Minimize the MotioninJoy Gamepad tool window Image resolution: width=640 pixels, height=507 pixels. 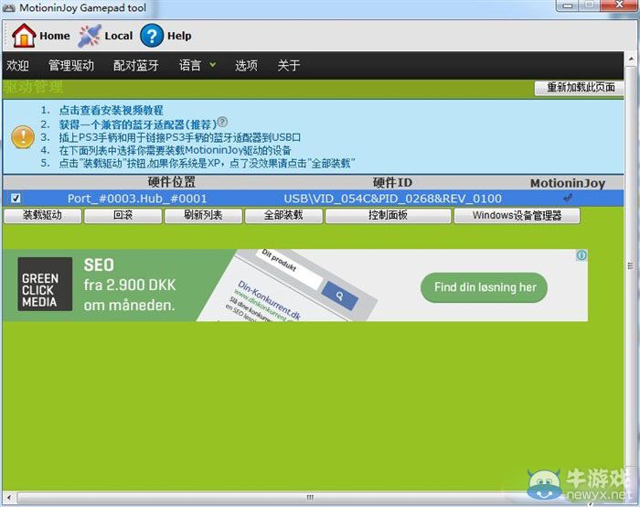(x=567, y=5)
